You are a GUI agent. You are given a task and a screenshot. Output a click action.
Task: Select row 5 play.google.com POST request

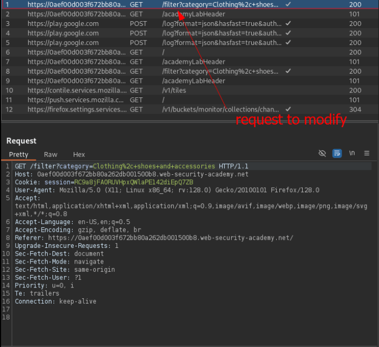(x=190, y=43)
